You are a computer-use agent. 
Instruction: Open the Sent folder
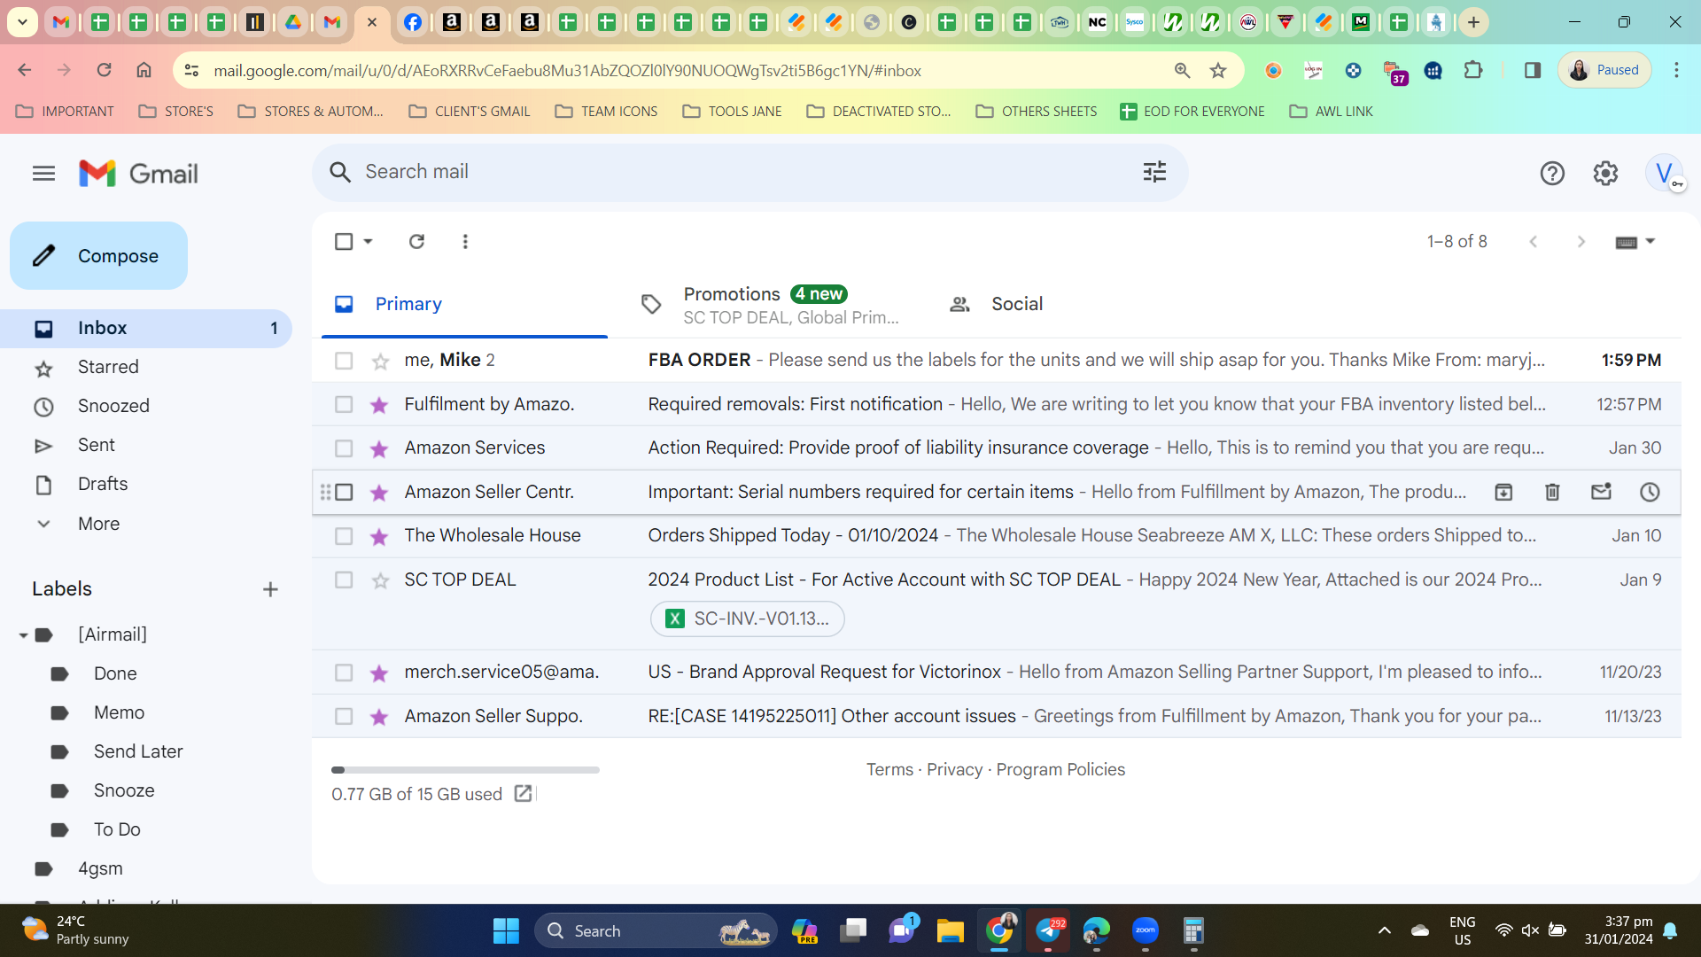[x=97, y=445]
